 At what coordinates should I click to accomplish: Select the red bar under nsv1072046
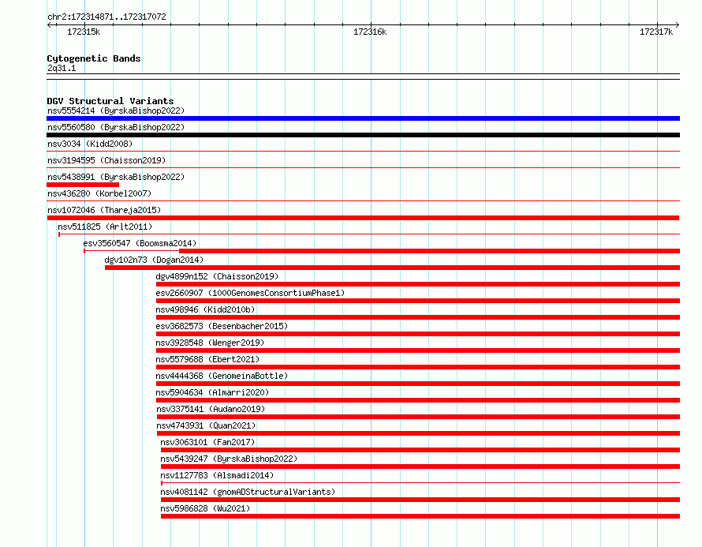[363, 218]
